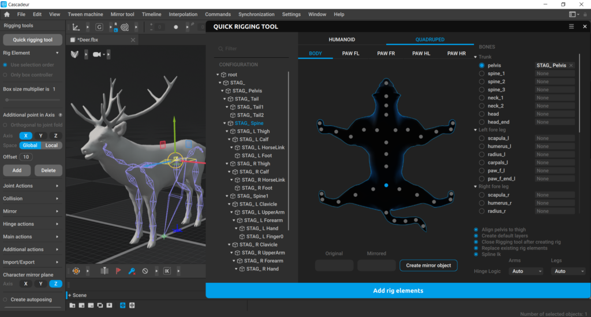The height and width of the screenshot is (317, 591).
Task: Disable Align pelvis to thigh option
Action: [476, 229]
